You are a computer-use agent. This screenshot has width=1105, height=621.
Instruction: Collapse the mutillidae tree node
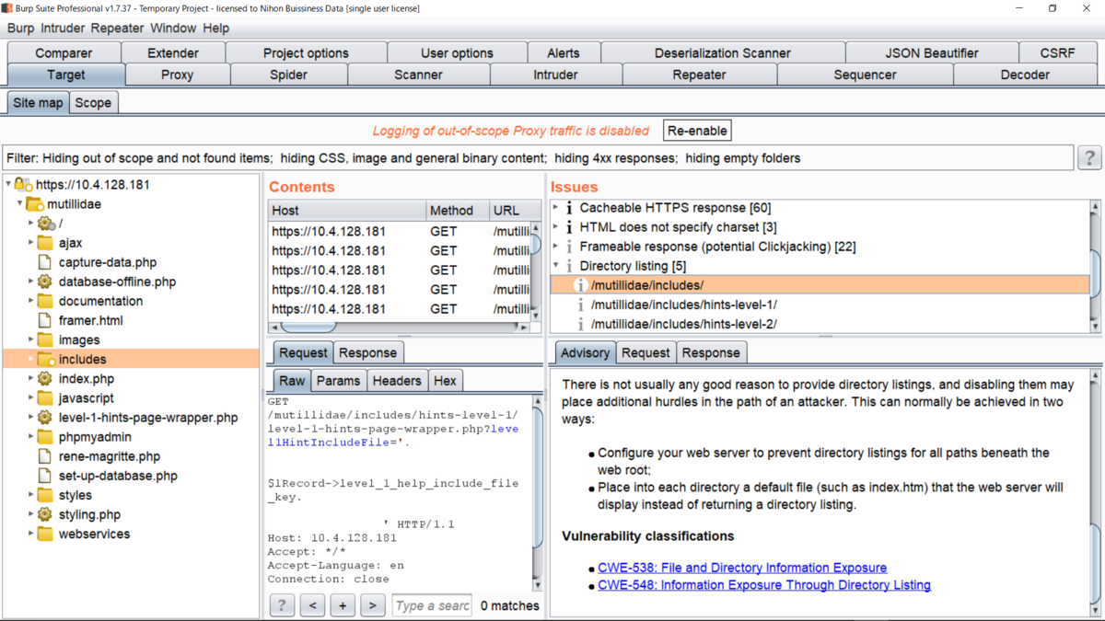(x=20, y=204)
